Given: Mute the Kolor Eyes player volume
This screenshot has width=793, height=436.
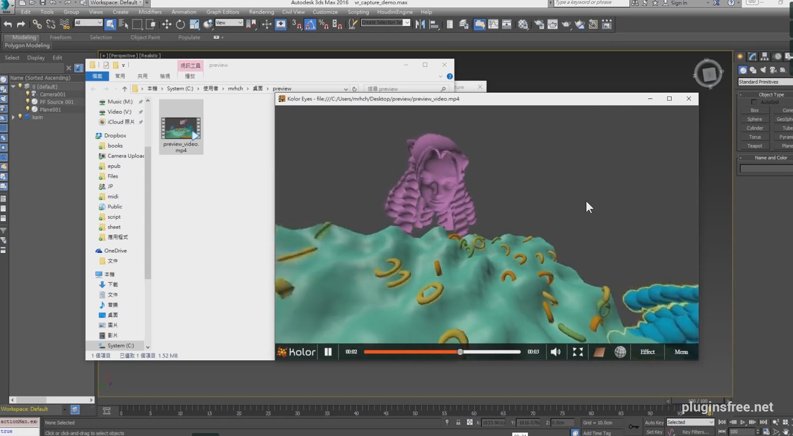Looking at the screenshot, I should 556,352.
